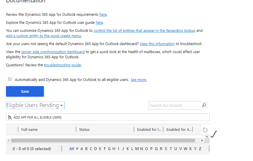Open the troubleshooting guide link
This screenshot has width=253, height=161.
pos(62,65)
